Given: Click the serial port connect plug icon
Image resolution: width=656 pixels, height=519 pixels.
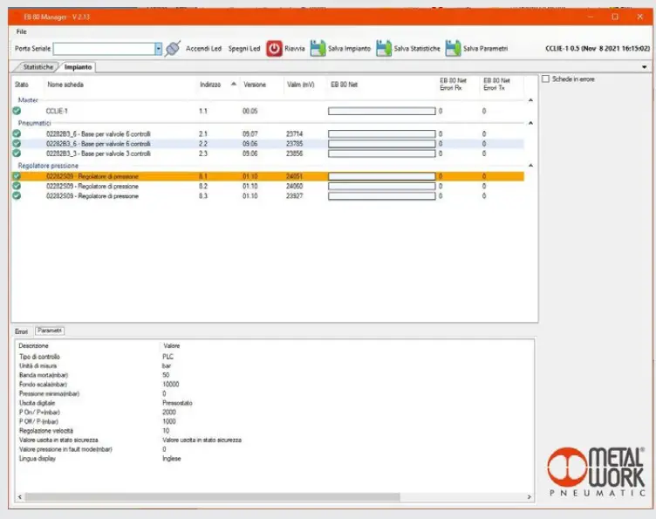Looking at the screenshot, I should [x=173, y=49].
